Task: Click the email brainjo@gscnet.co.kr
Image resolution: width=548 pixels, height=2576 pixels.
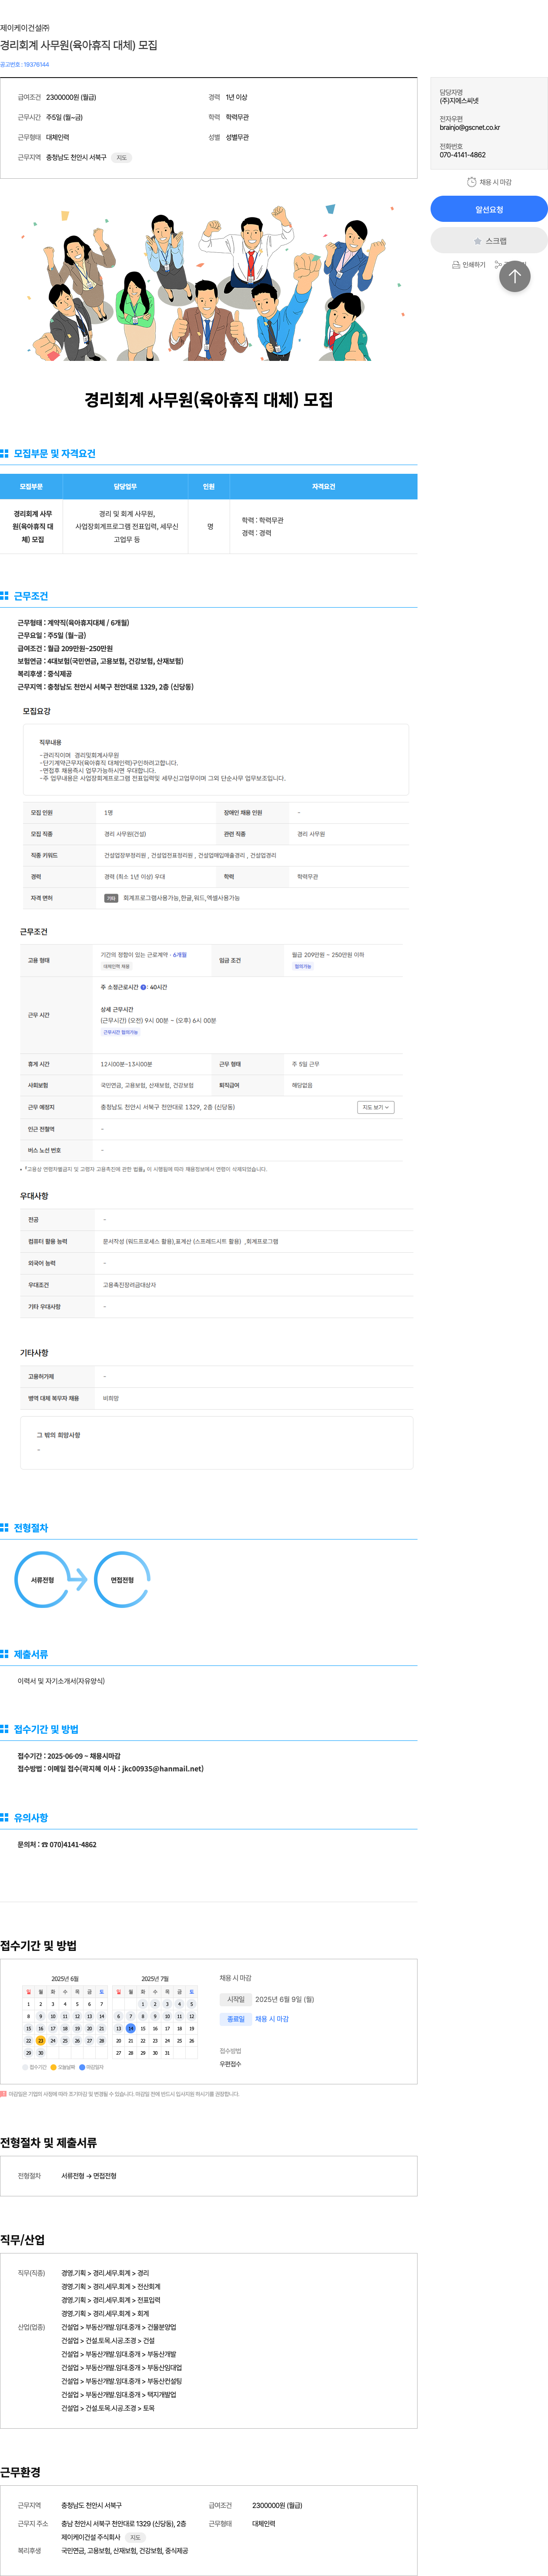Action: 470,128
